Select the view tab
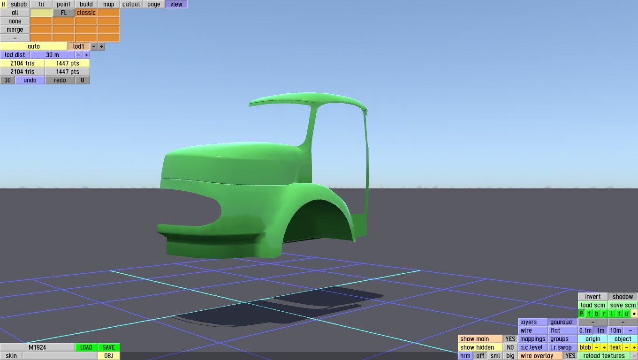This screenshot has height=360, width=638. pos(176,4)
